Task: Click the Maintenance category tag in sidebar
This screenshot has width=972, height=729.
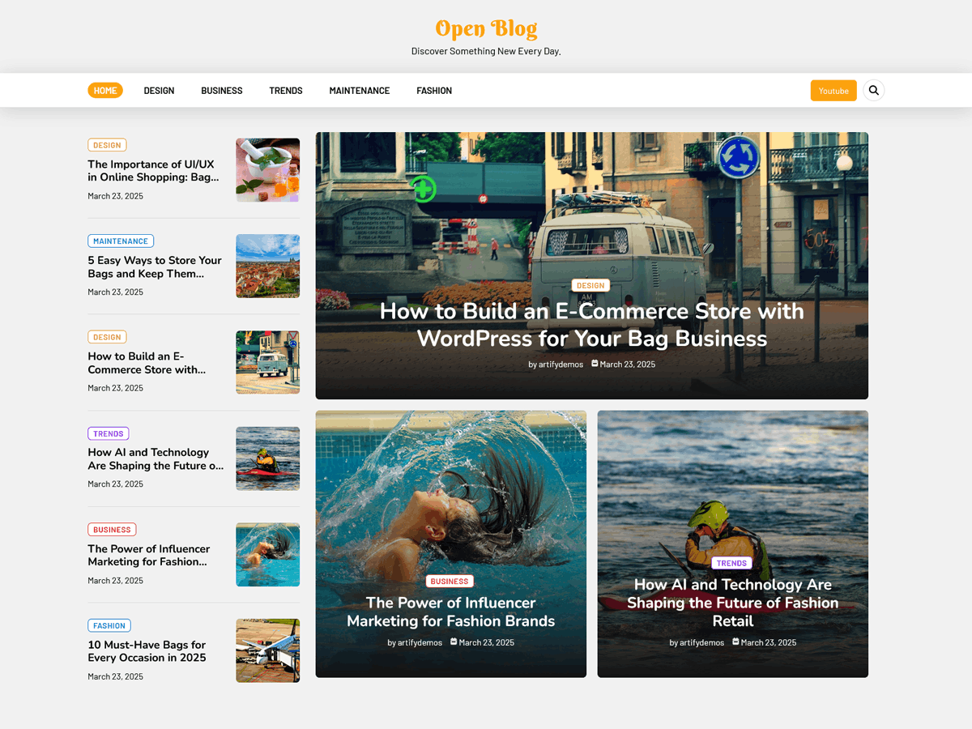Action: pyautogui.click(x=121, y=241)
